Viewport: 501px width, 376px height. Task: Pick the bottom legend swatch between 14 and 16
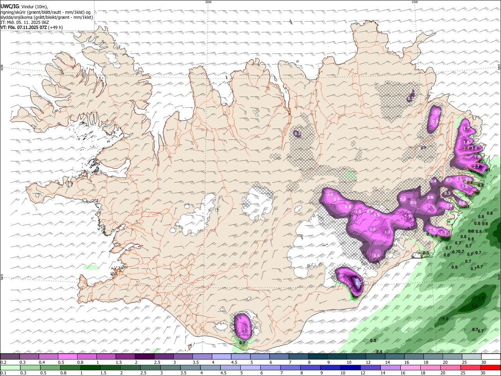point(390,367)
